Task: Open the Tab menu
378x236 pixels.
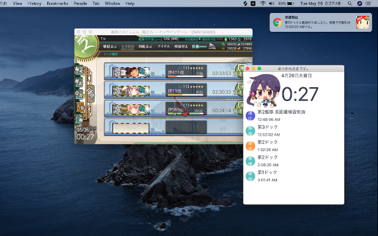Action: point(96,4)
